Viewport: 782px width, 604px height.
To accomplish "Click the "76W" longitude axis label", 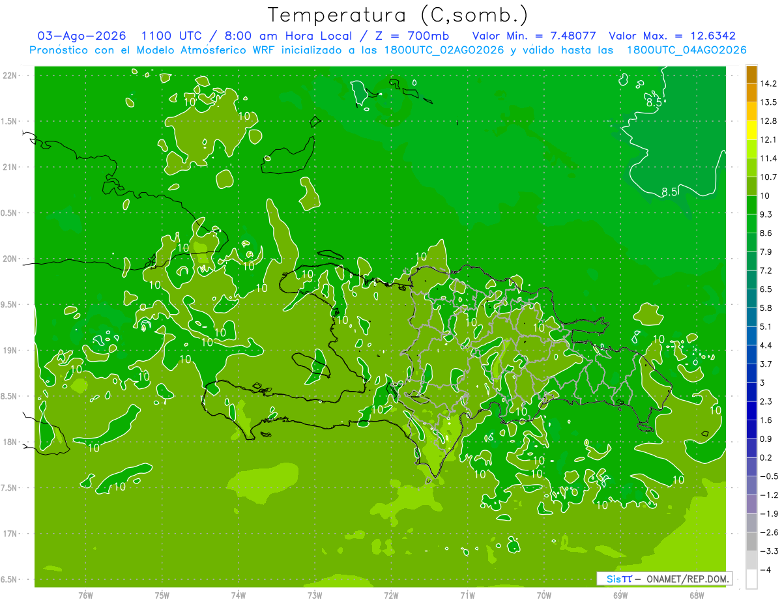I will (85, 596).
